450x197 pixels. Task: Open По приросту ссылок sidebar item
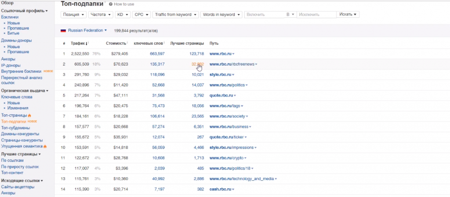tap(20, 167)
